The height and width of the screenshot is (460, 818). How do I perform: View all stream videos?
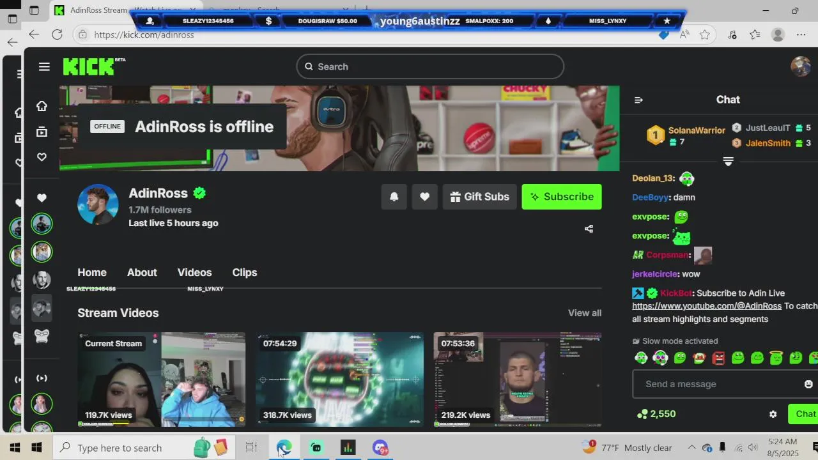585,313
